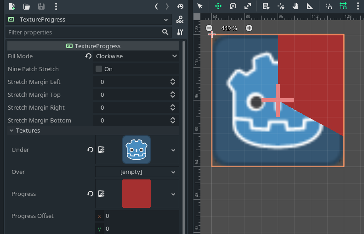Revert the Under texture to default
This screenshot has height=234, width=364.
[x=90, y=150]
